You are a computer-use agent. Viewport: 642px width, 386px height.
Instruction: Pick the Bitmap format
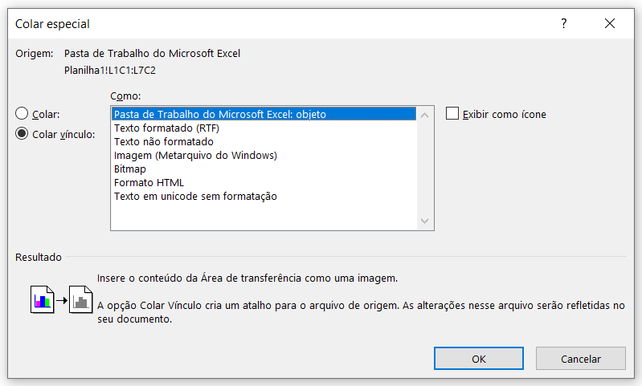tap(264, 169)
